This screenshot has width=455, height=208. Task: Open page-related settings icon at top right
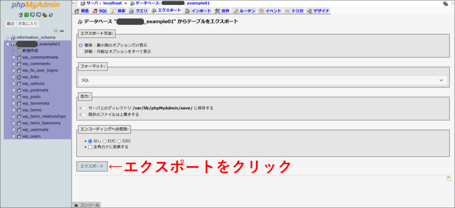coord(445,4)
